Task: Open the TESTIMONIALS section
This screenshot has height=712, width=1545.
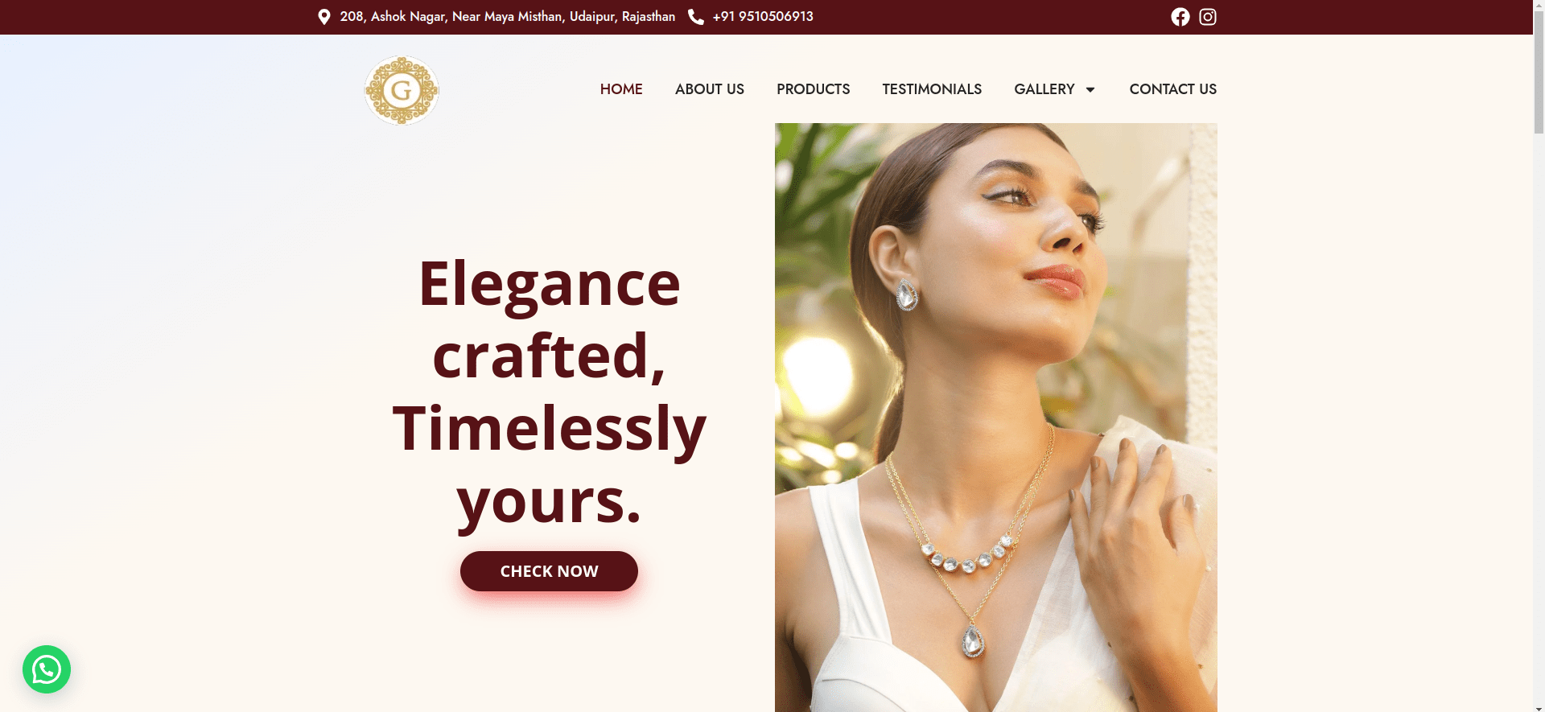Action: [x=932, y=89]
